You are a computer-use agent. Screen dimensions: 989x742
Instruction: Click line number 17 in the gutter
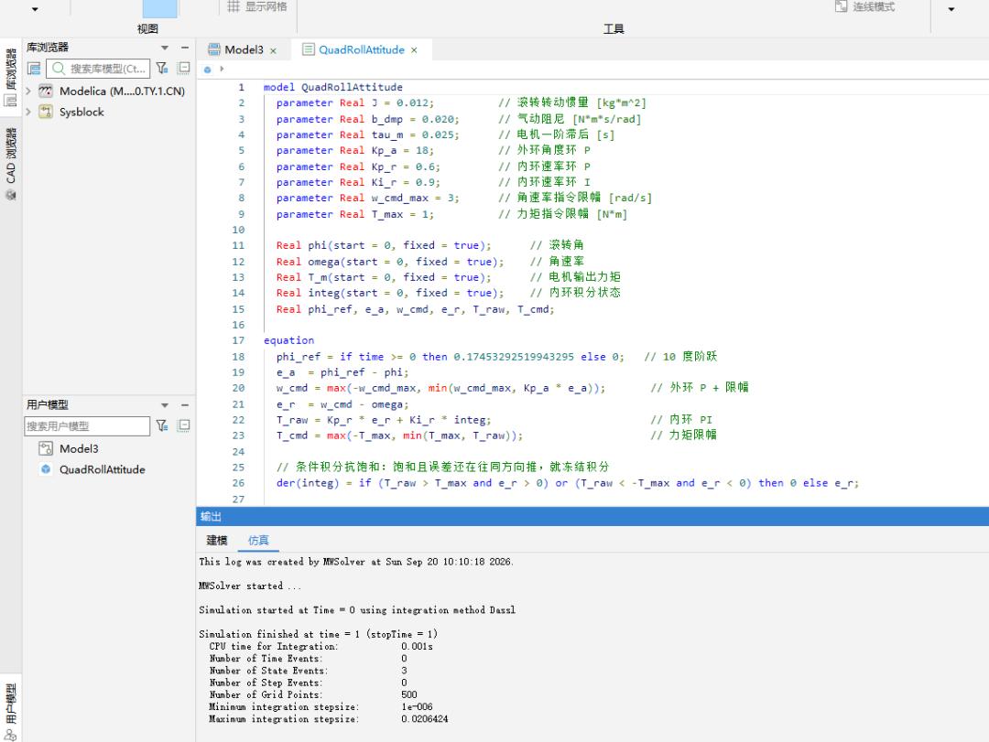click(x=238, y=340)
